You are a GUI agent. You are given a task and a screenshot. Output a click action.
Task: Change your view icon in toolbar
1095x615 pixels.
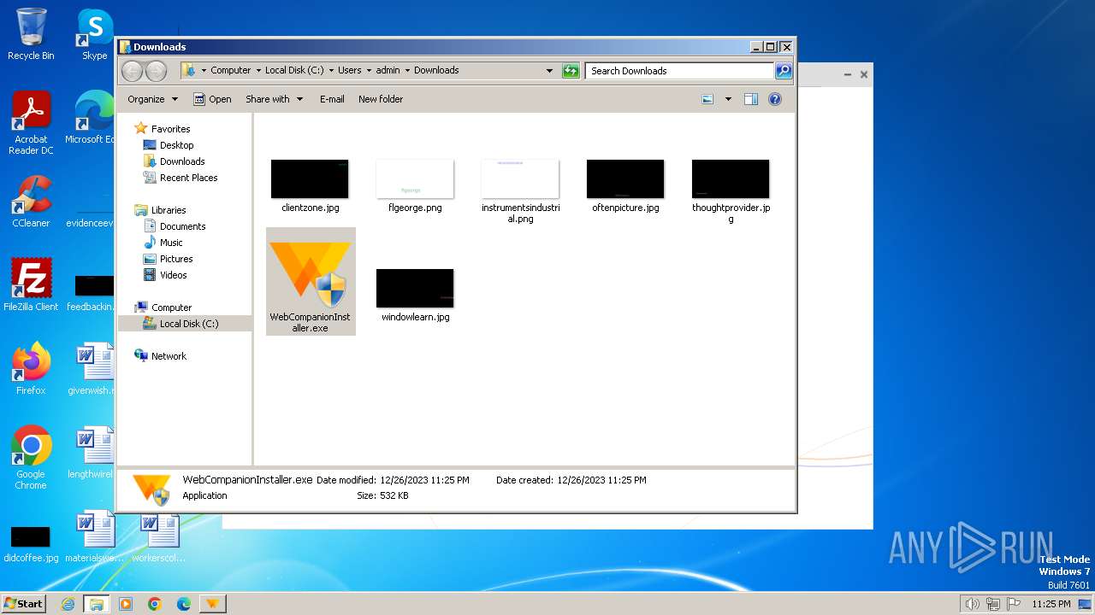[x=707, y=99]
